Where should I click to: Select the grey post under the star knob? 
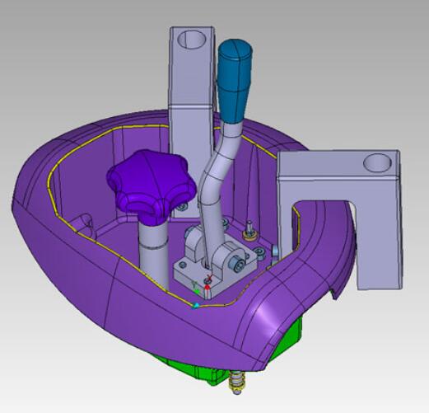coord(154,254)
